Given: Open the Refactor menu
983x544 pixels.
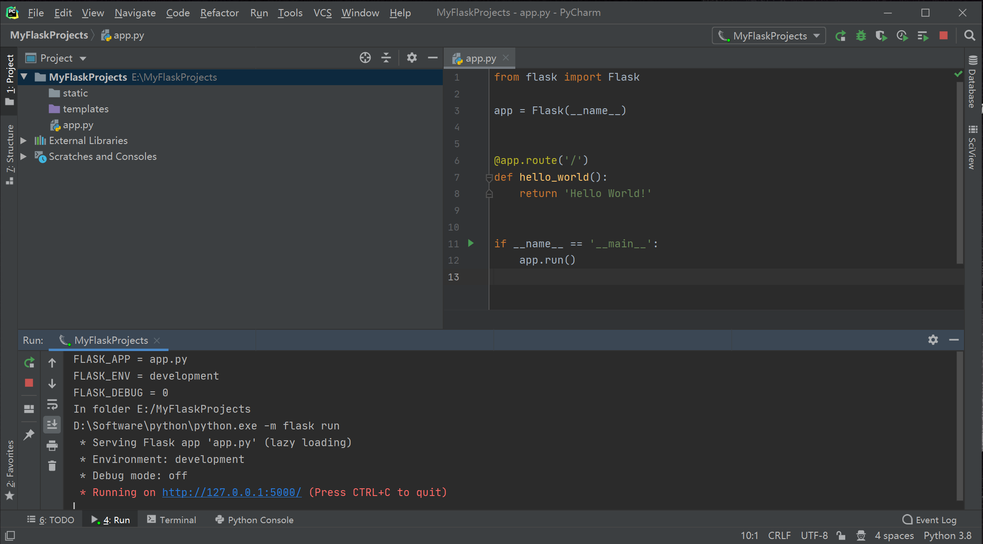Looking at the screenshot, I should tap(219, 13).
